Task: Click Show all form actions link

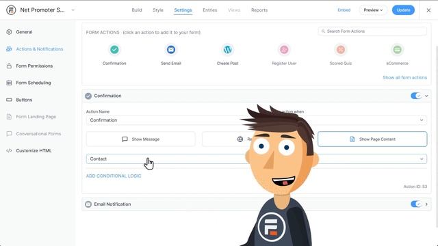Action: pos(404,77)
